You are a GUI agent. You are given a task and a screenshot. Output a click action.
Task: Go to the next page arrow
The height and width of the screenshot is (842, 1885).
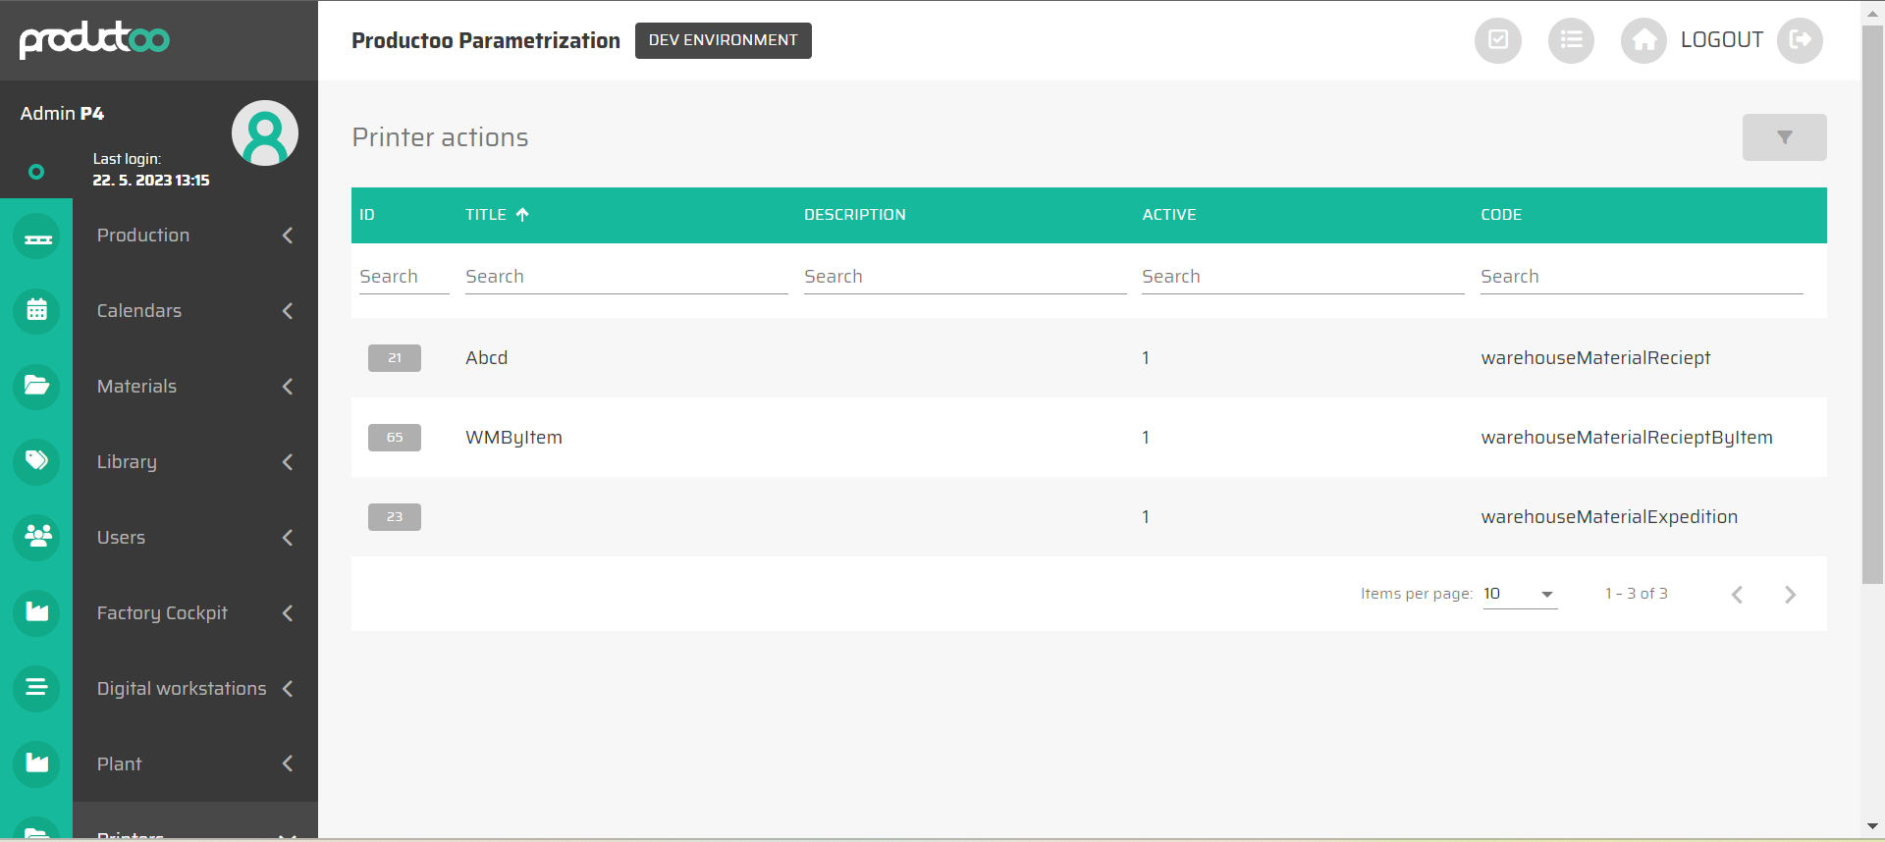[x=1790, y=595]
